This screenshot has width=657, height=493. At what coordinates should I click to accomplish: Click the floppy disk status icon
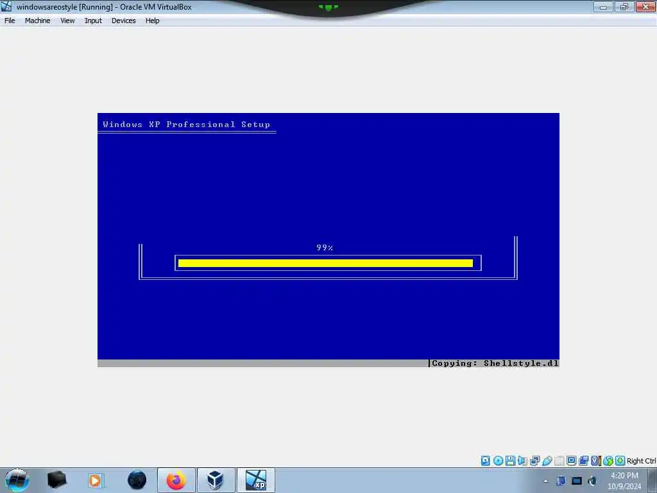pos(510,461)
